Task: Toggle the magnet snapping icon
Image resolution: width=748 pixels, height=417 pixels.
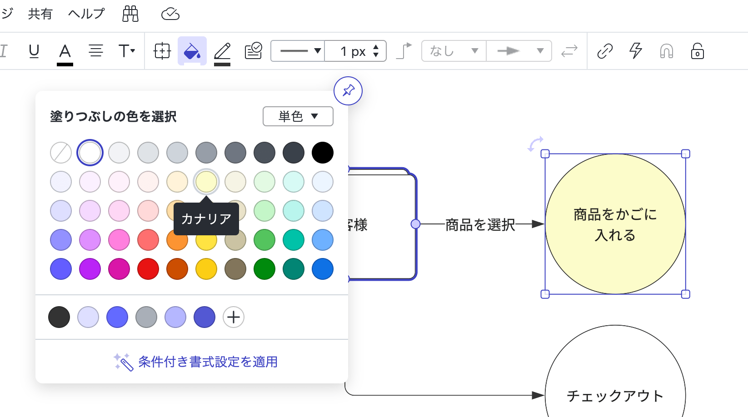Action: tap(667, 51)
